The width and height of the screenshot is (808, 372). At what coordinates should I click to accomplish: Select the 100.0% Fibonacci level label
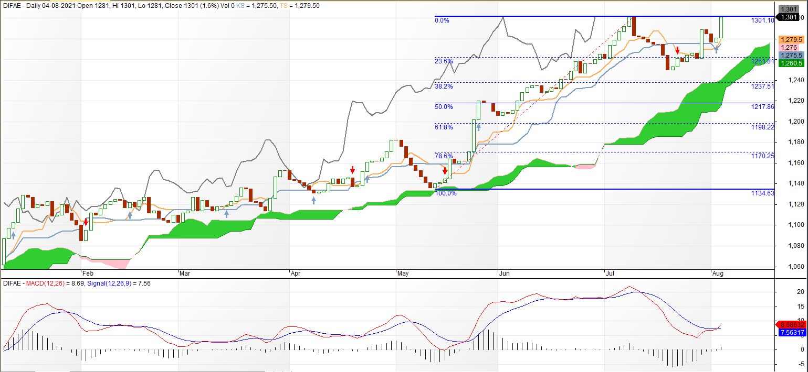[446, 193]
